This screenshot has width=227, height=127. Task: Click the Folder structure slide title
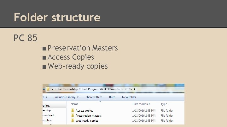pos(57,18)
